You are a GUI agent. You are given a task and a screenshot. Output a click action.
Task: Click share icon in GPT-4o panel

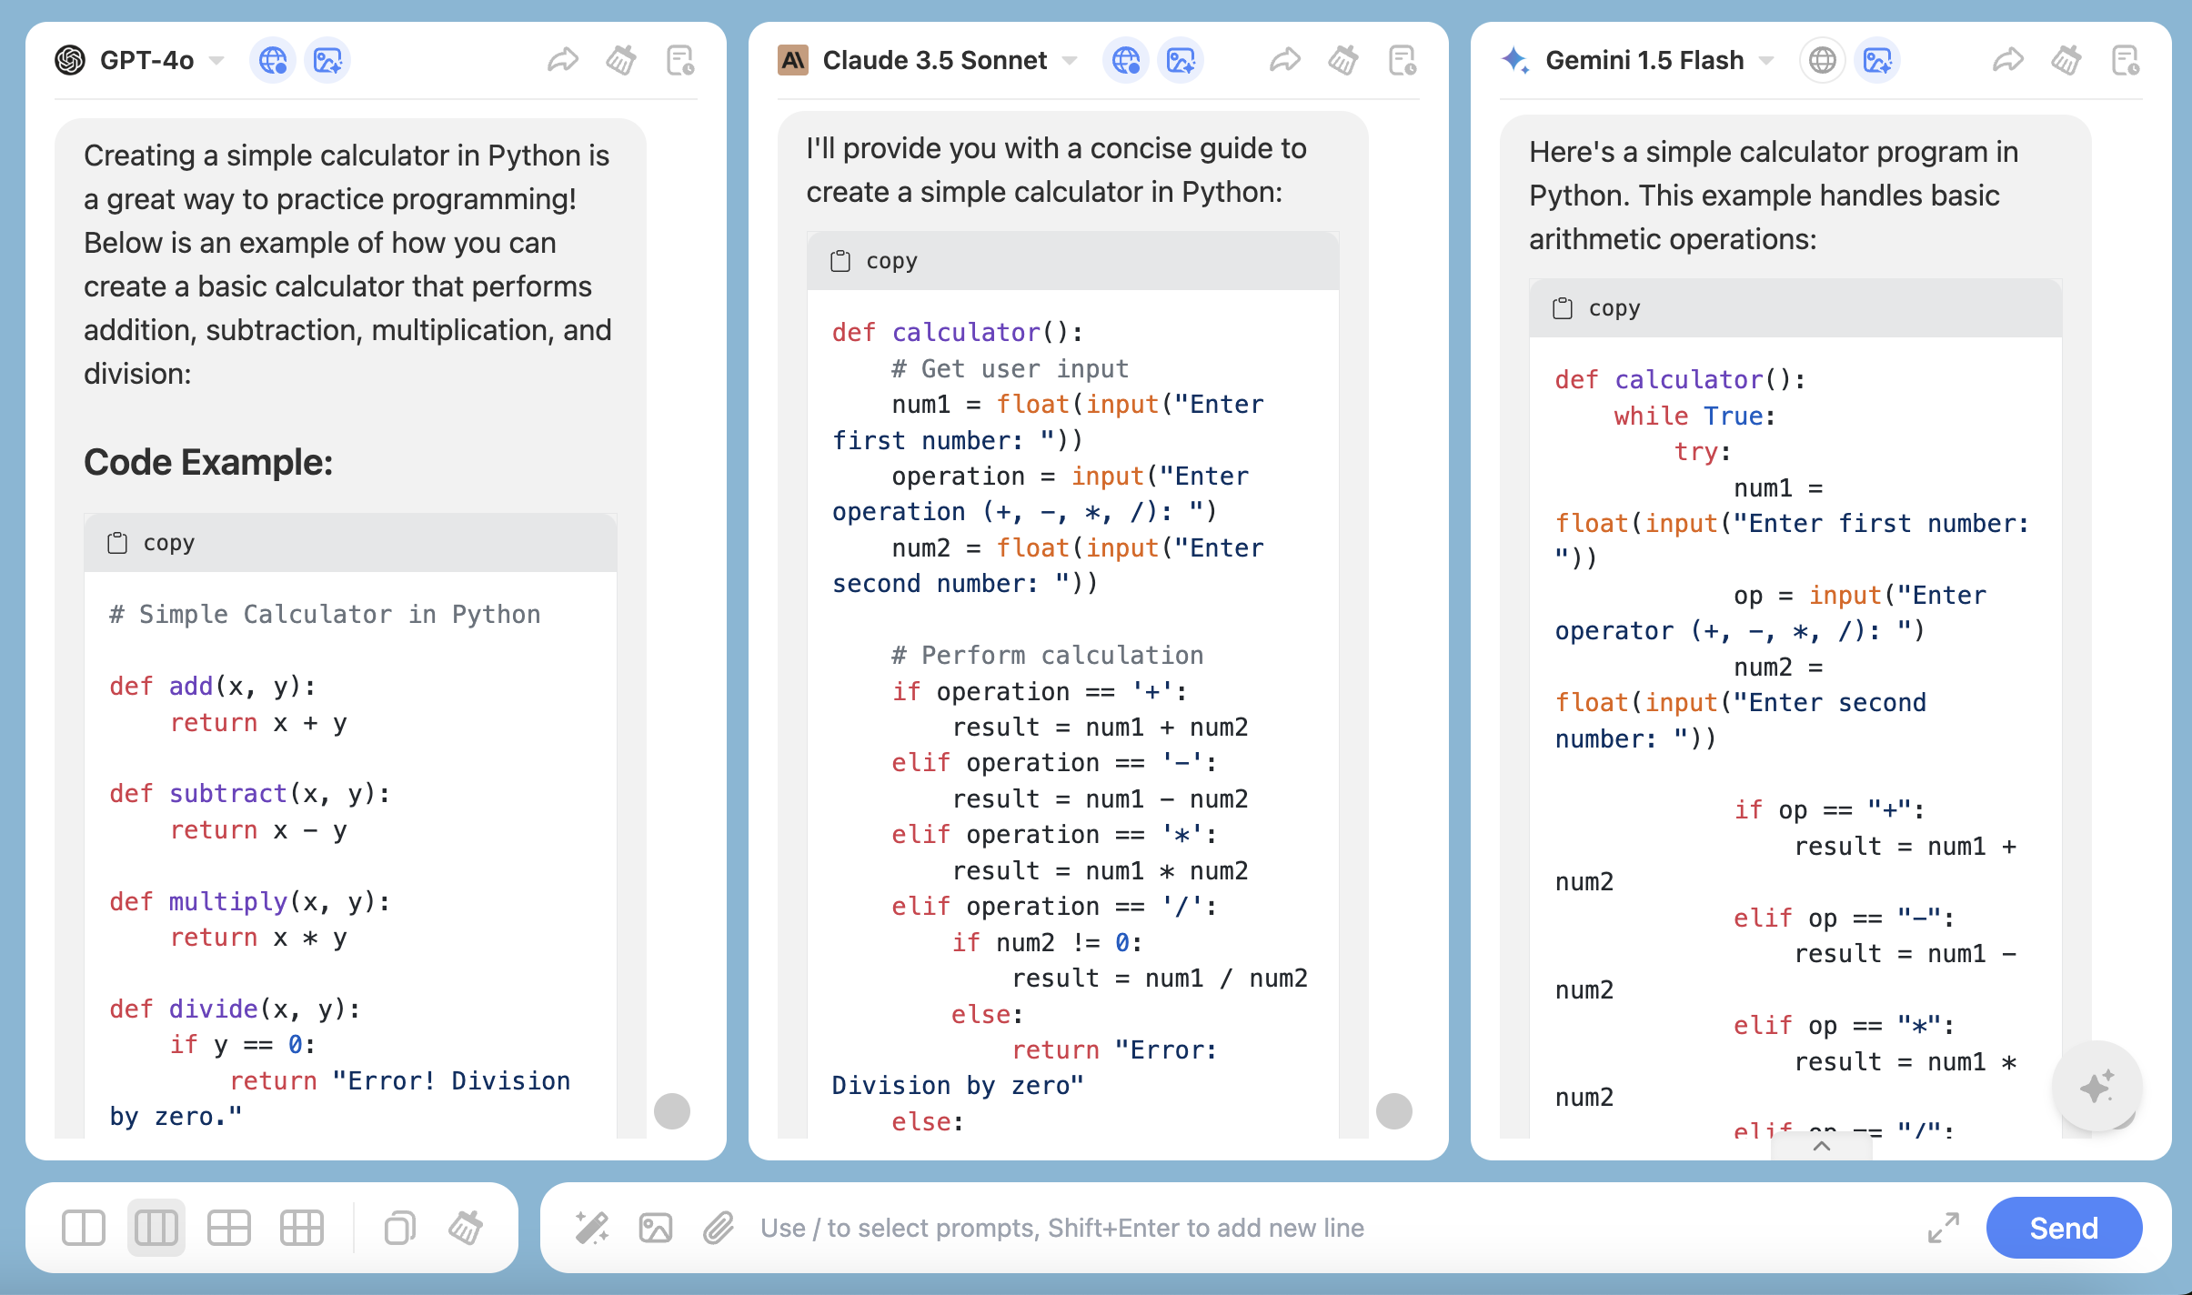(x=563, y=61)
